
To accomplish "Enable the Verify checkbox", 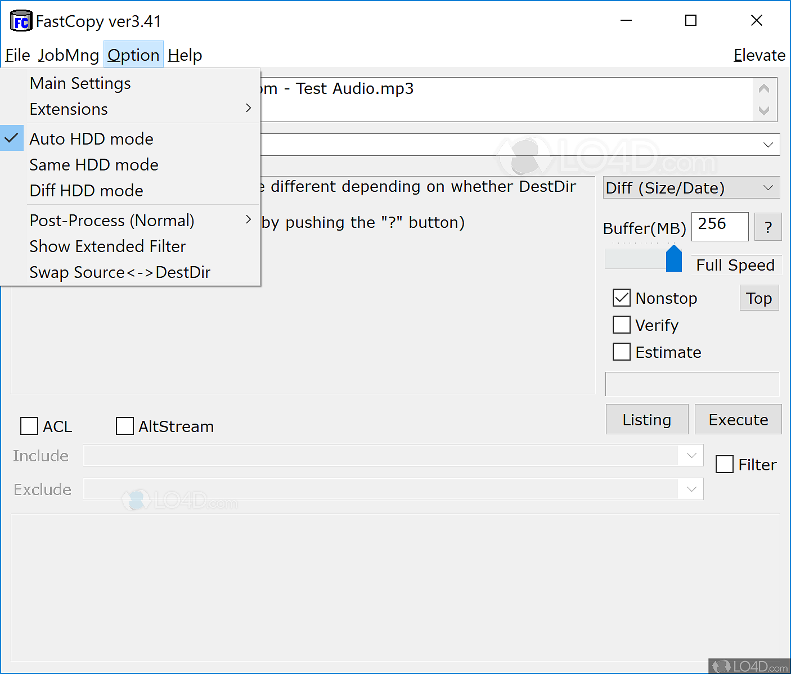I will (622, 325).
